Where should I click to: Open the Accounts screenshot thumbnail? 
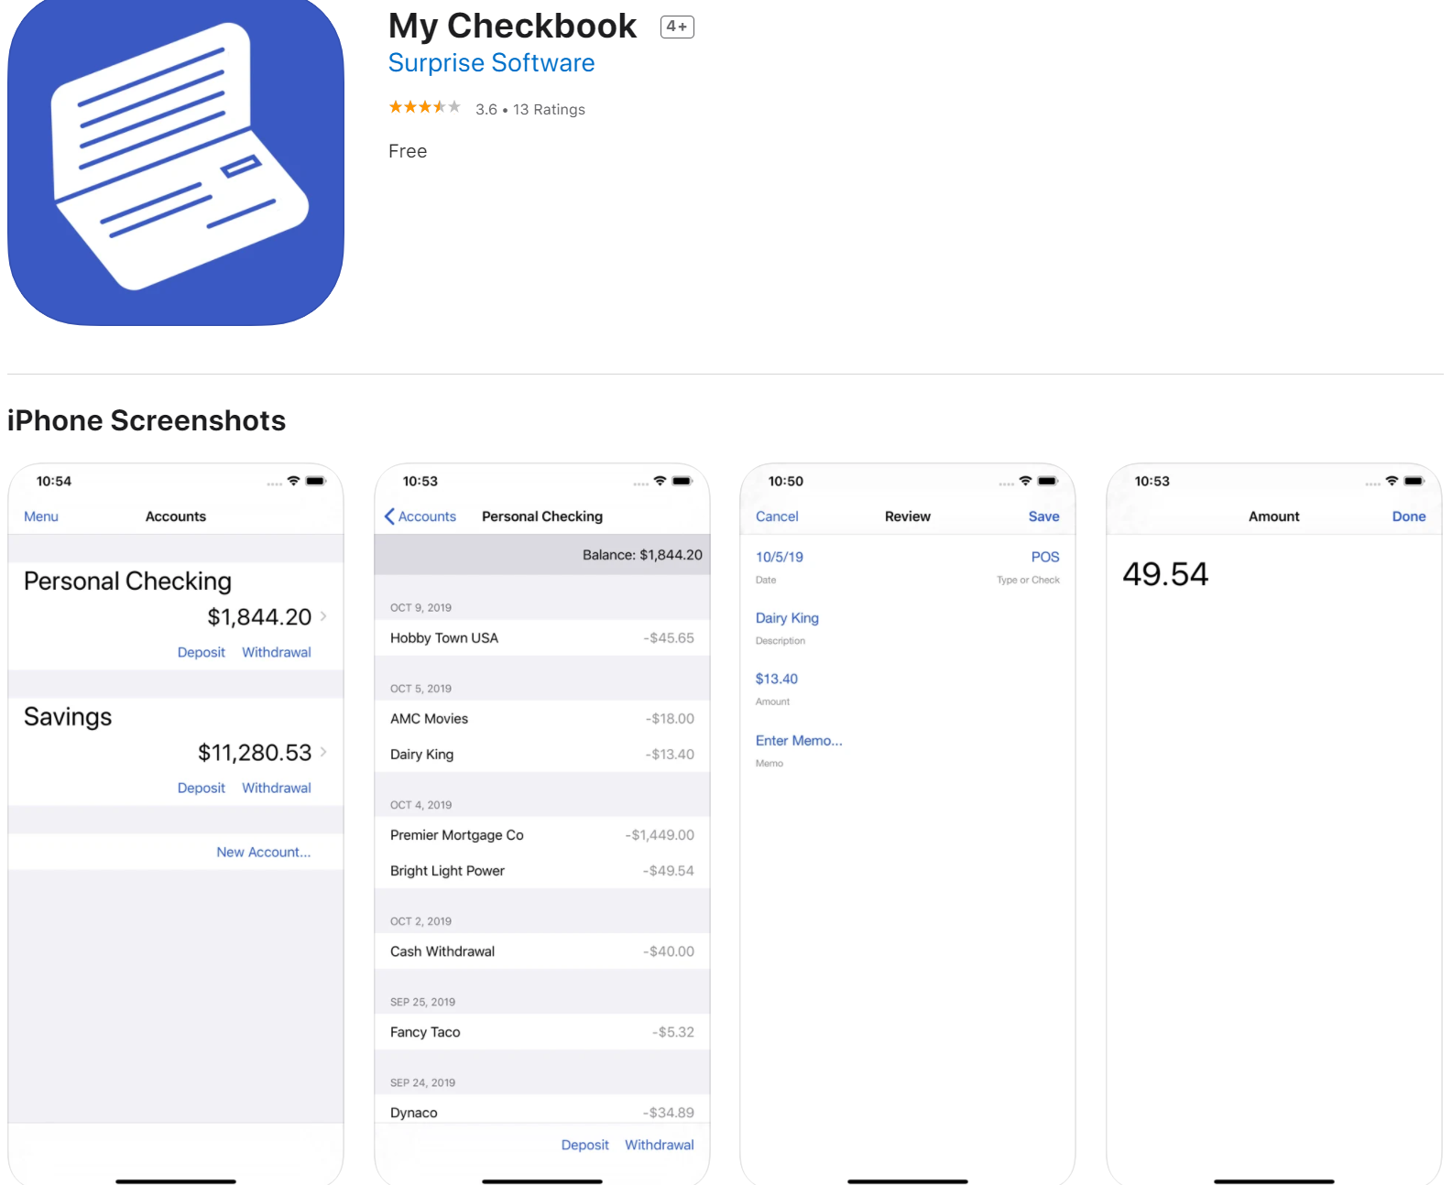click(x=176, y=824)
